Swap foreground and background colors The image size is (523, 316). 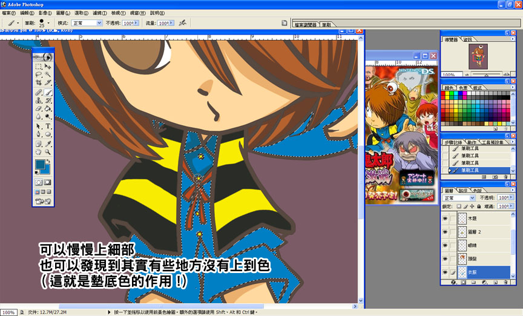pyautogui.click(x=48, y=161)
